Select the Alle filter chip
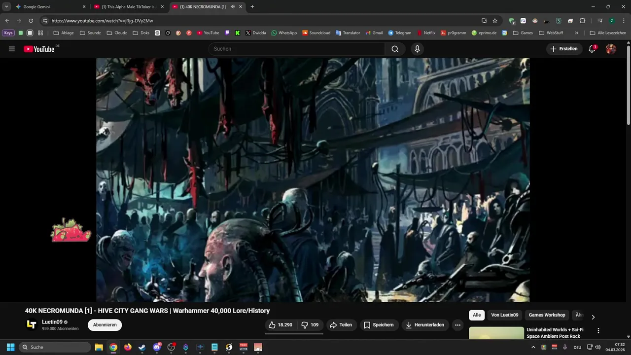 pyautogui.click(x=477, y=315)
